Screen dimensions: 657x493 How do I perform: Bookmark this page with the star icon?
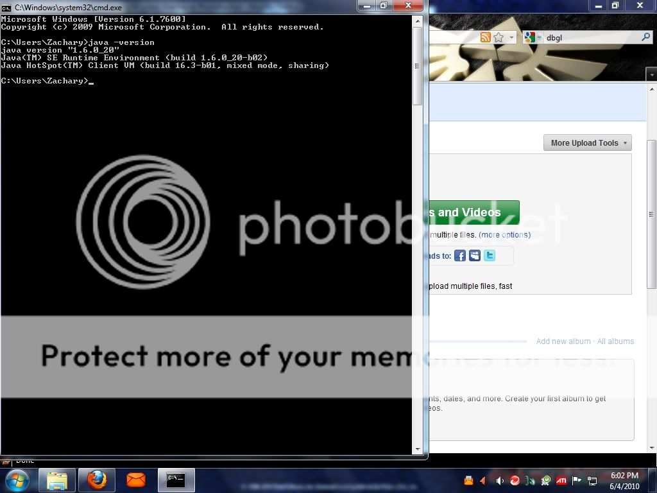[499, 37]
